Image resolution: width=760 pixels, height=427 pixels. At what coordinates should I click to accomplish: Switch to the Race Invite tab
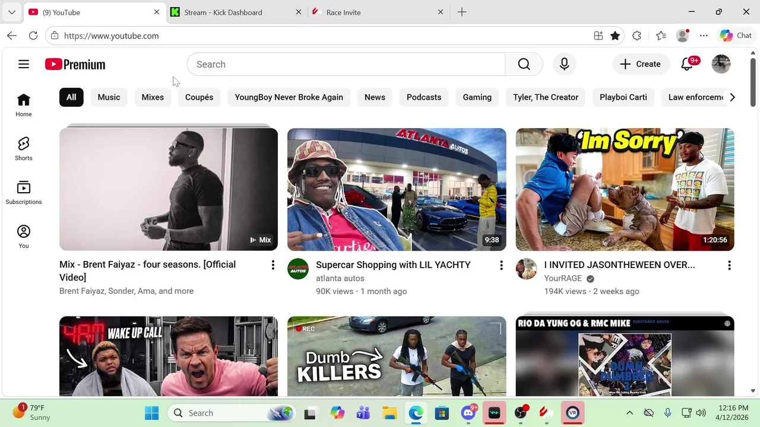click(378, 12)
